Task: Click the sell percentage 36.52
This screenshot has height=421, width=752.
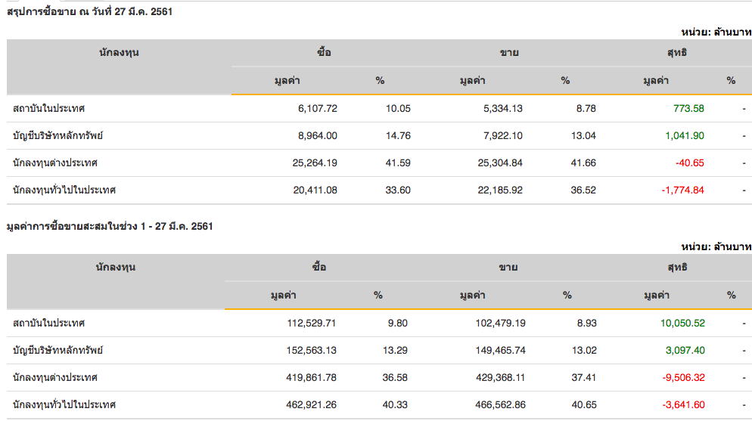Action: click(583, 190)
